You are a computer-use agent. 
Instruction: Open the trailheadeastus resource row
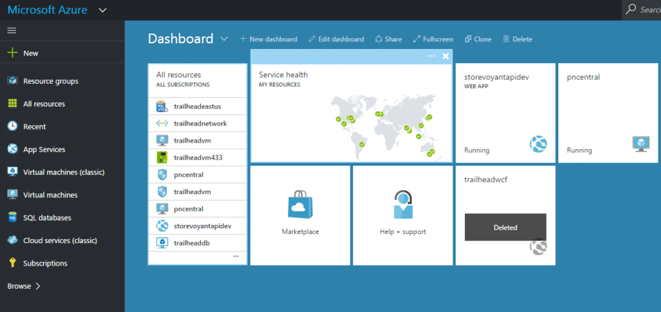coord(198,106)
